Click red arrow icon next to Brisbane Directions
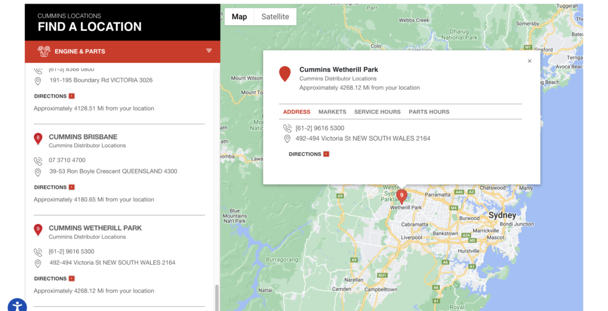This screenshot has height=311, width=608. pos(72,188)
